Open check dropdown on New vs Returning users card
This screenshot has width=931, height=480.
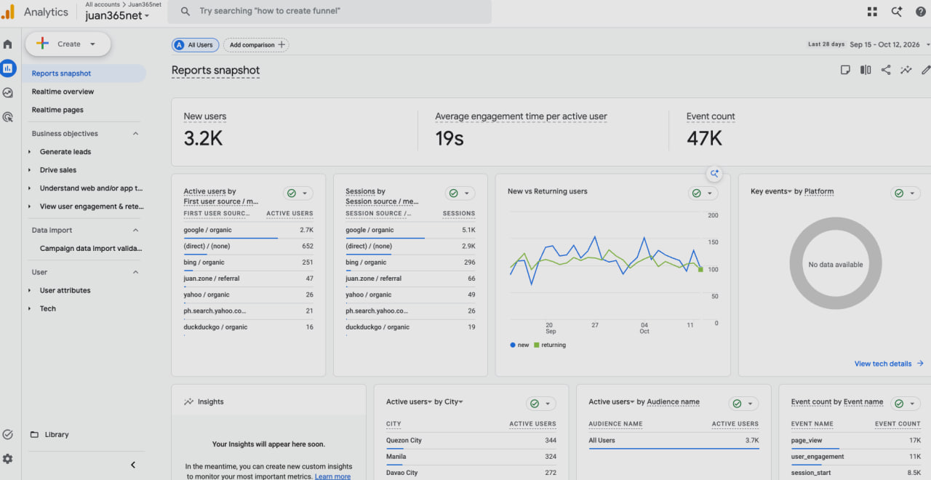[x=703, y=193]
